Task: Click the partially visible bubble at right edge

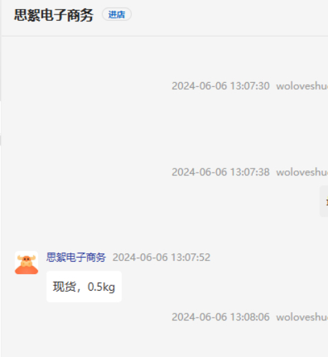Action: coord(324,201)
